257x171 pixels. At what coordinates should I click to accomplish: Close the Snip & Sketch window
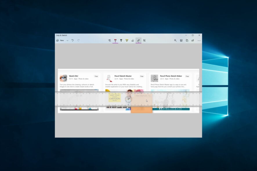click(x=199, y=35)
